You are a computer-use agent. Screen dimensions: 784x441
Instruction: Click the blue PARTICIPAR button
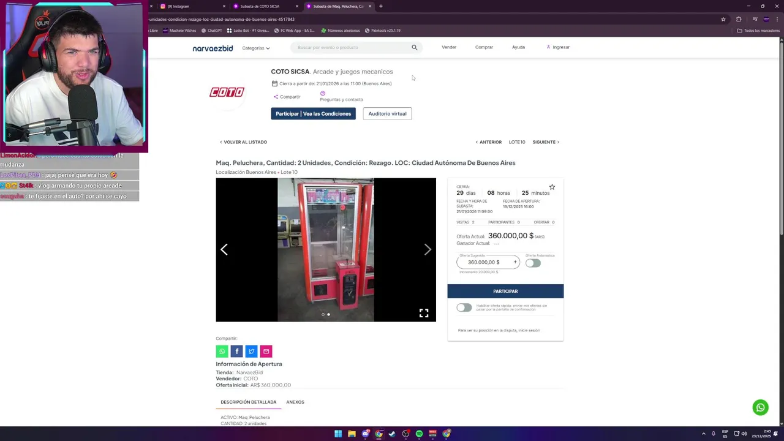point(505,292)
